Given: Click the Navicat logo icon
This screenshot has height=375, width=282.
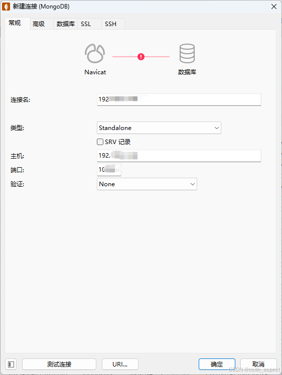Looking at the screenshot, I should point(95,53).
